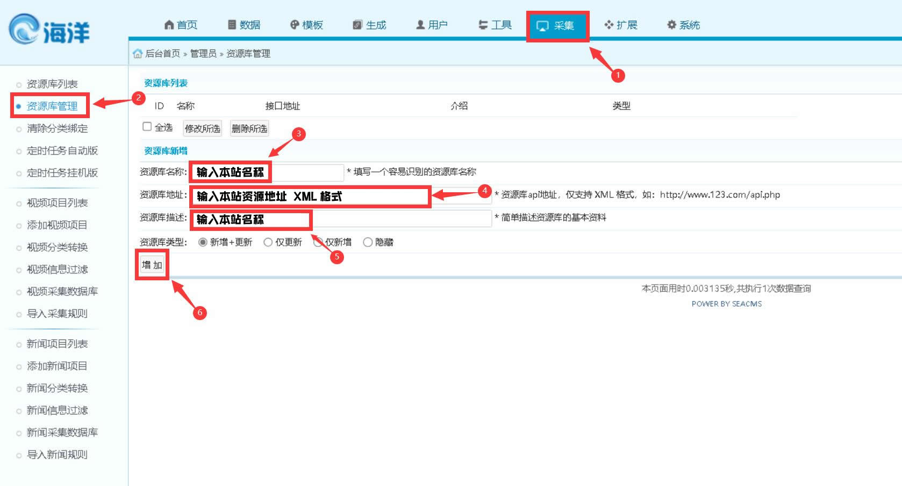The height and width of the screenshot is (486, 902).
Task: Enable the 全选 select-all checkbox
Action: pyautogui.click(x=147, y=126)
